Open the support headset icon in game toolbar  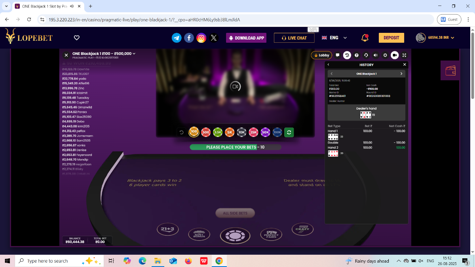(366, 55)
